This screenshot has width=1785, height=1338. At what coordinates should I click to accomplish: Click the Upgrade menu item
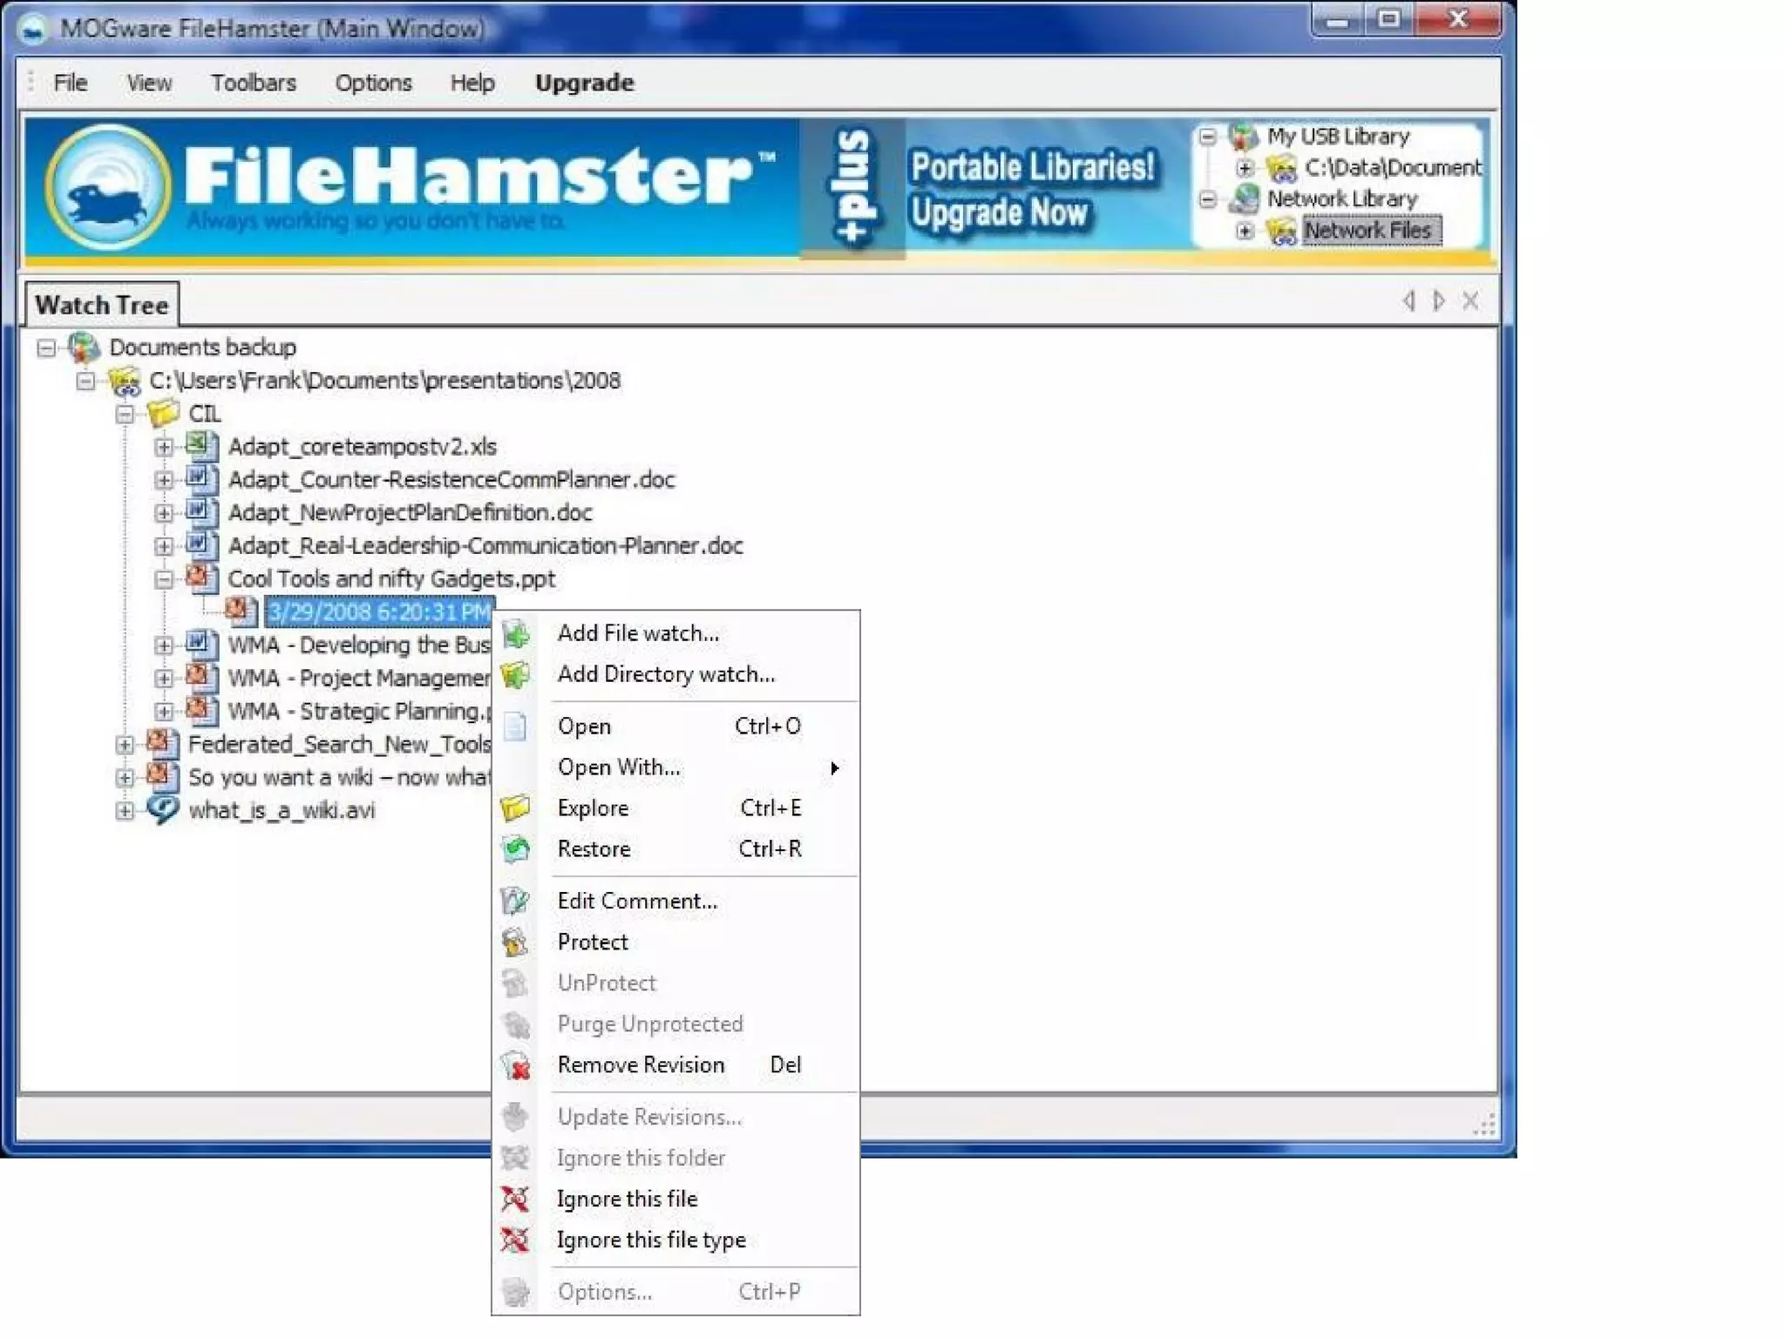coord(584,84)
